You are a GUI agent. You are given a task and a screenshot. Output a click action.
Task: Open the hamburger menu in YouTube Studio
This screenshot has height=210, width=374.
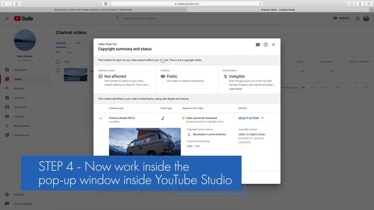pos(7,18)
